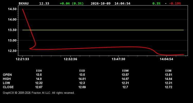Click the BKHAU ticker symbol
Image resolution: width=193 pixels, height=103 pixels.
24,3
